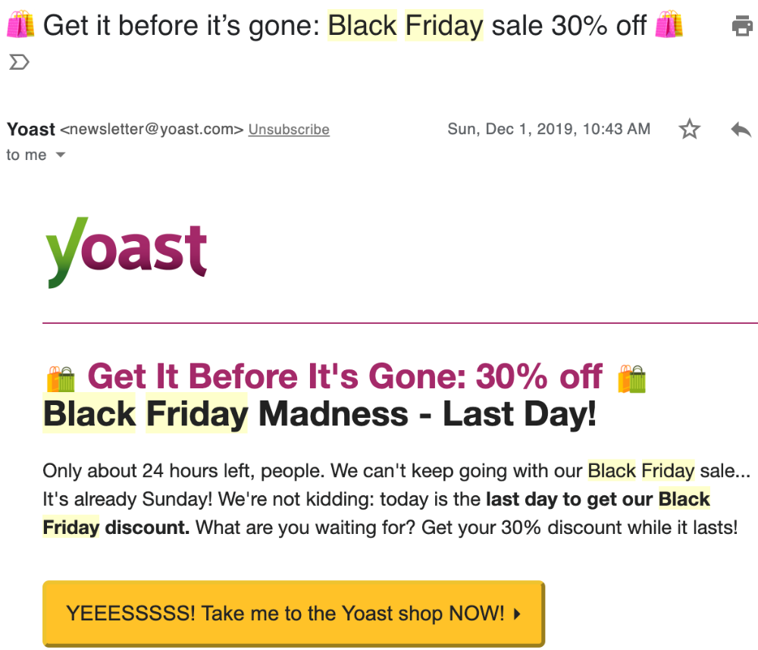Click the highlighted 'Black Friday' in the subject
The width and height of the screenshot is (758, 650).
pos(405,25)
